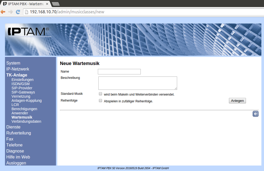The width and height of the screenshot is (264, 171).
Task: Open the Anwender page
Action: point(20,113)
